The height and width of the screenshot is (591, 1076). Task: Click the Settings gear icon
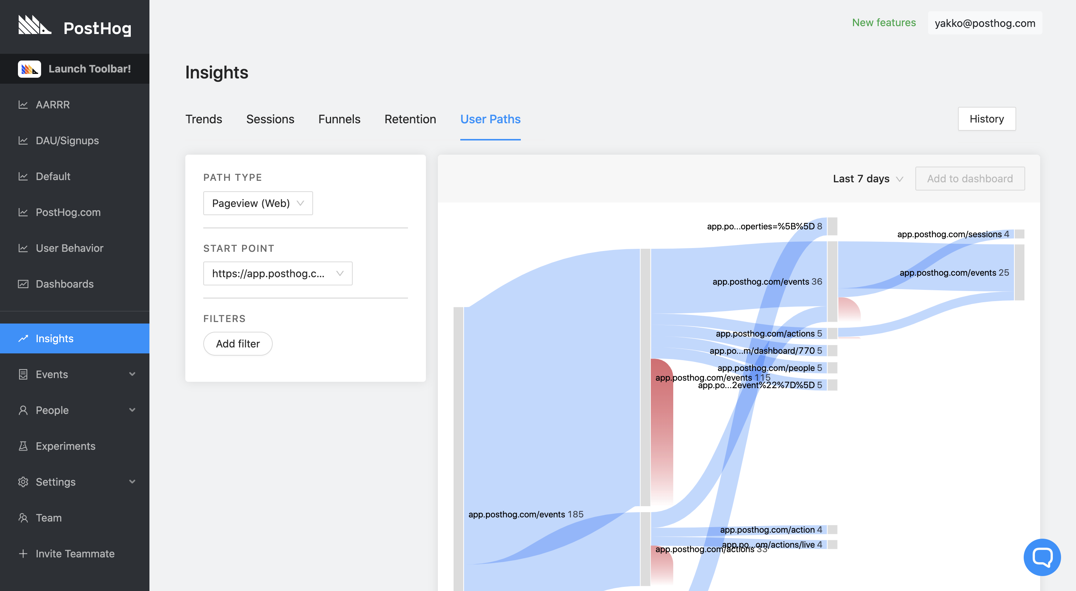click(23, 482)
